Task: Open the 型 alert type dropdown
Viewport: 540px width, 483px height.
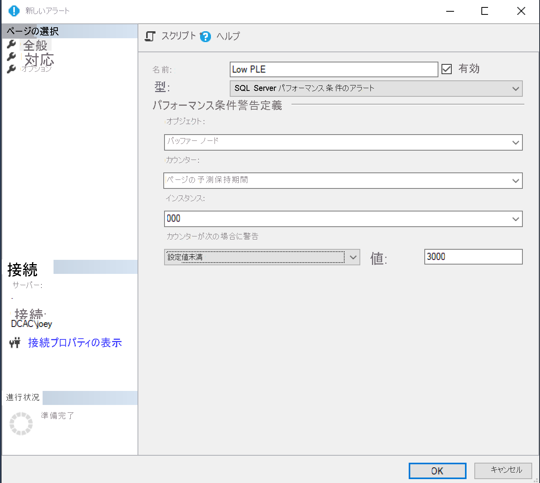Action: point(516,89)
